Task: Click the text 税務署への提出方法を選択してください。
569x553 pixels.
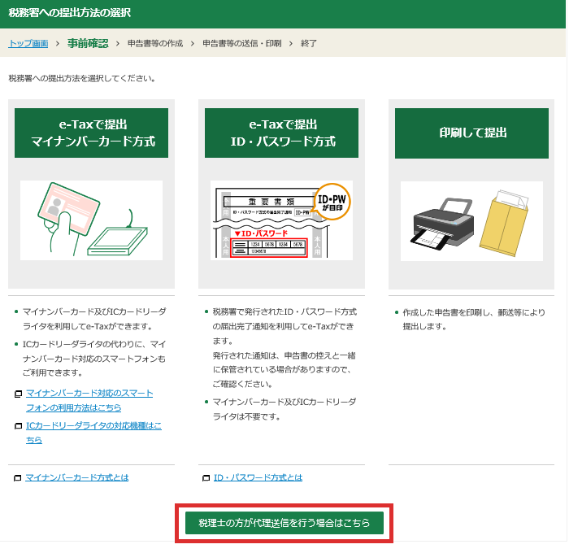Action: click(82, 78)
